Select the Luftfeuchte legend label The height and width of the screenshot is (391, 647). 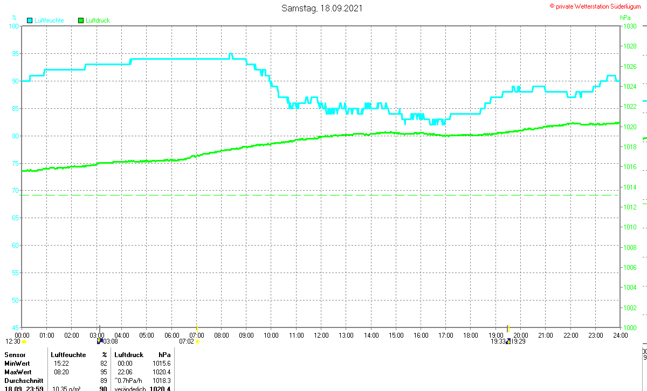point(49,20)
